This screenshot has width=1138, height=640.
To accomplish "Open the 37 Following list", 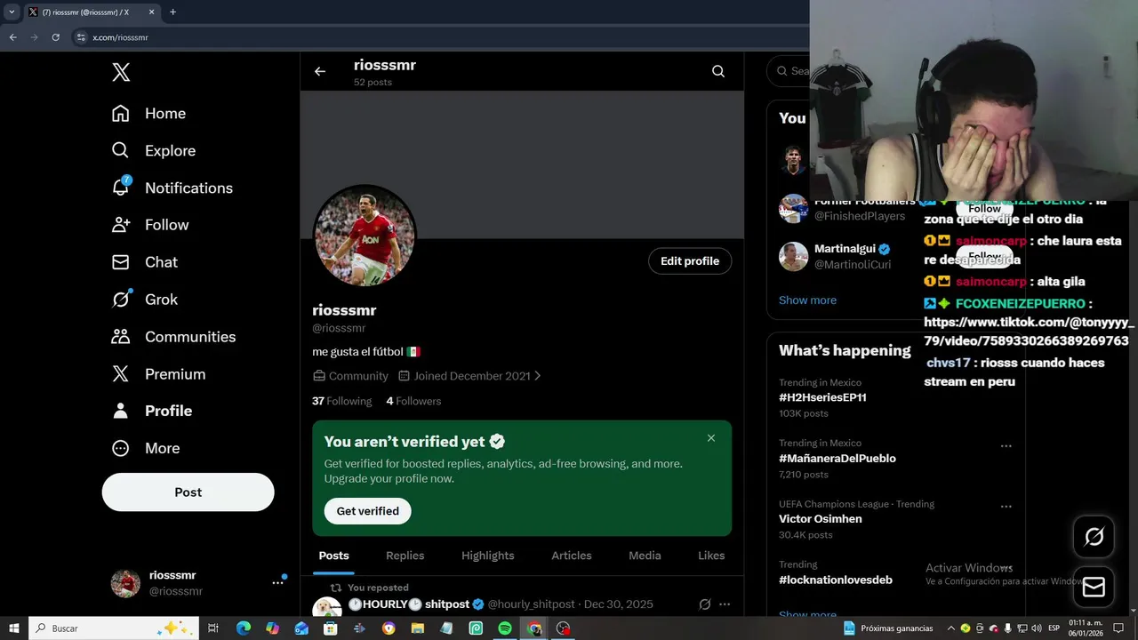I will click(x=341, y=401).
